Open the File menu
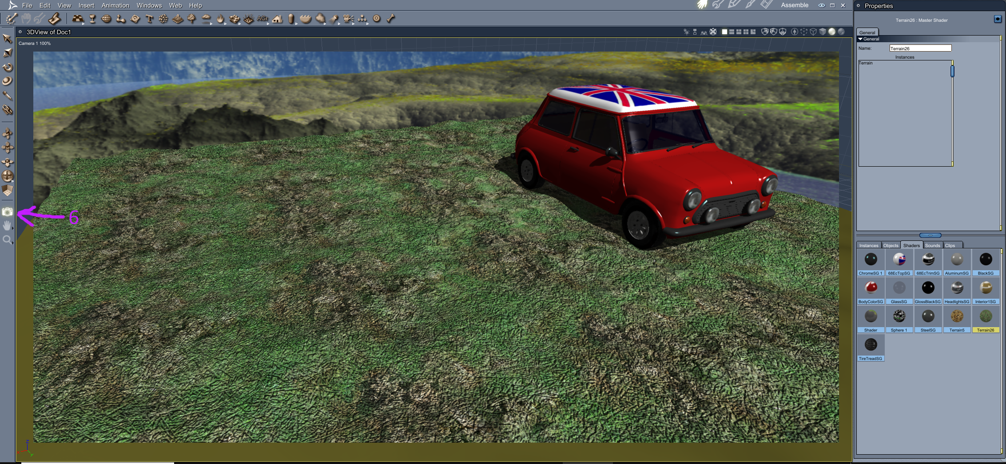This screenshot has height=464, width=1006. (x=27, y=5)
